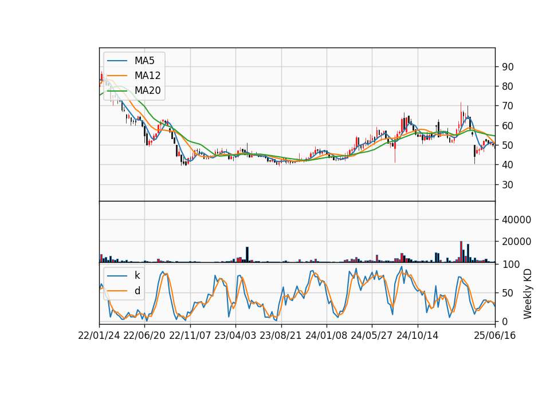
Task: Click the 90 price axis label
Action: click(x=508, y=67)
